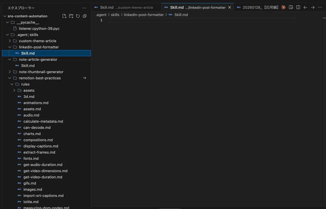Close the linkedin-post-formatter Skill.md tab
The height and width of the screenshot is (209, 326).
230,8
